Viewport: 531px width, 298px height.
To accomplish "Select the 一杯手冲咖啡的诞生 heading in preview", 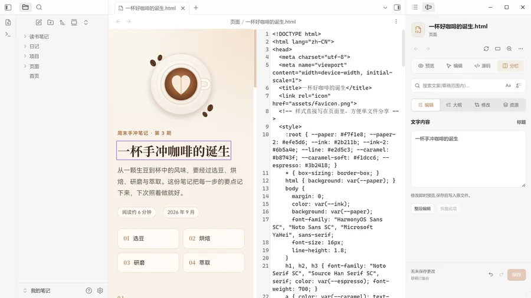I will click(173, 151).
